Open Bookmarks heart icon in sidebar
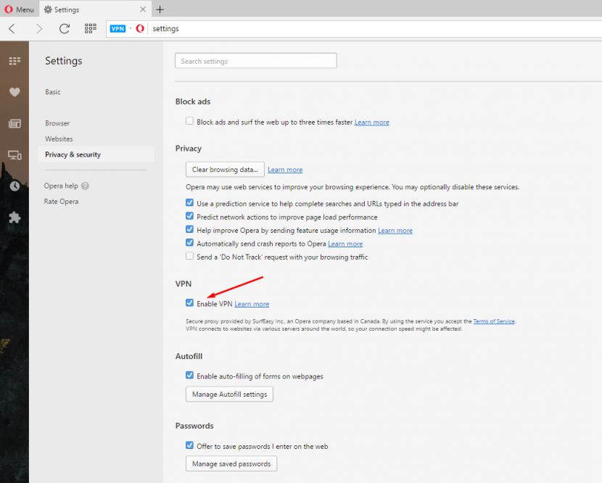 pyautogui.click(x=15, y=92)
